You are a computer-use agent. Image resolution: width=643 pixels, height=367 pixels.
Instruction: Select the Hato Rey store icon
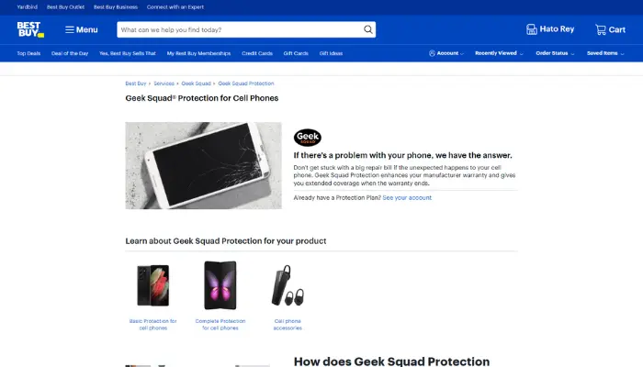[x=532, y=29]
